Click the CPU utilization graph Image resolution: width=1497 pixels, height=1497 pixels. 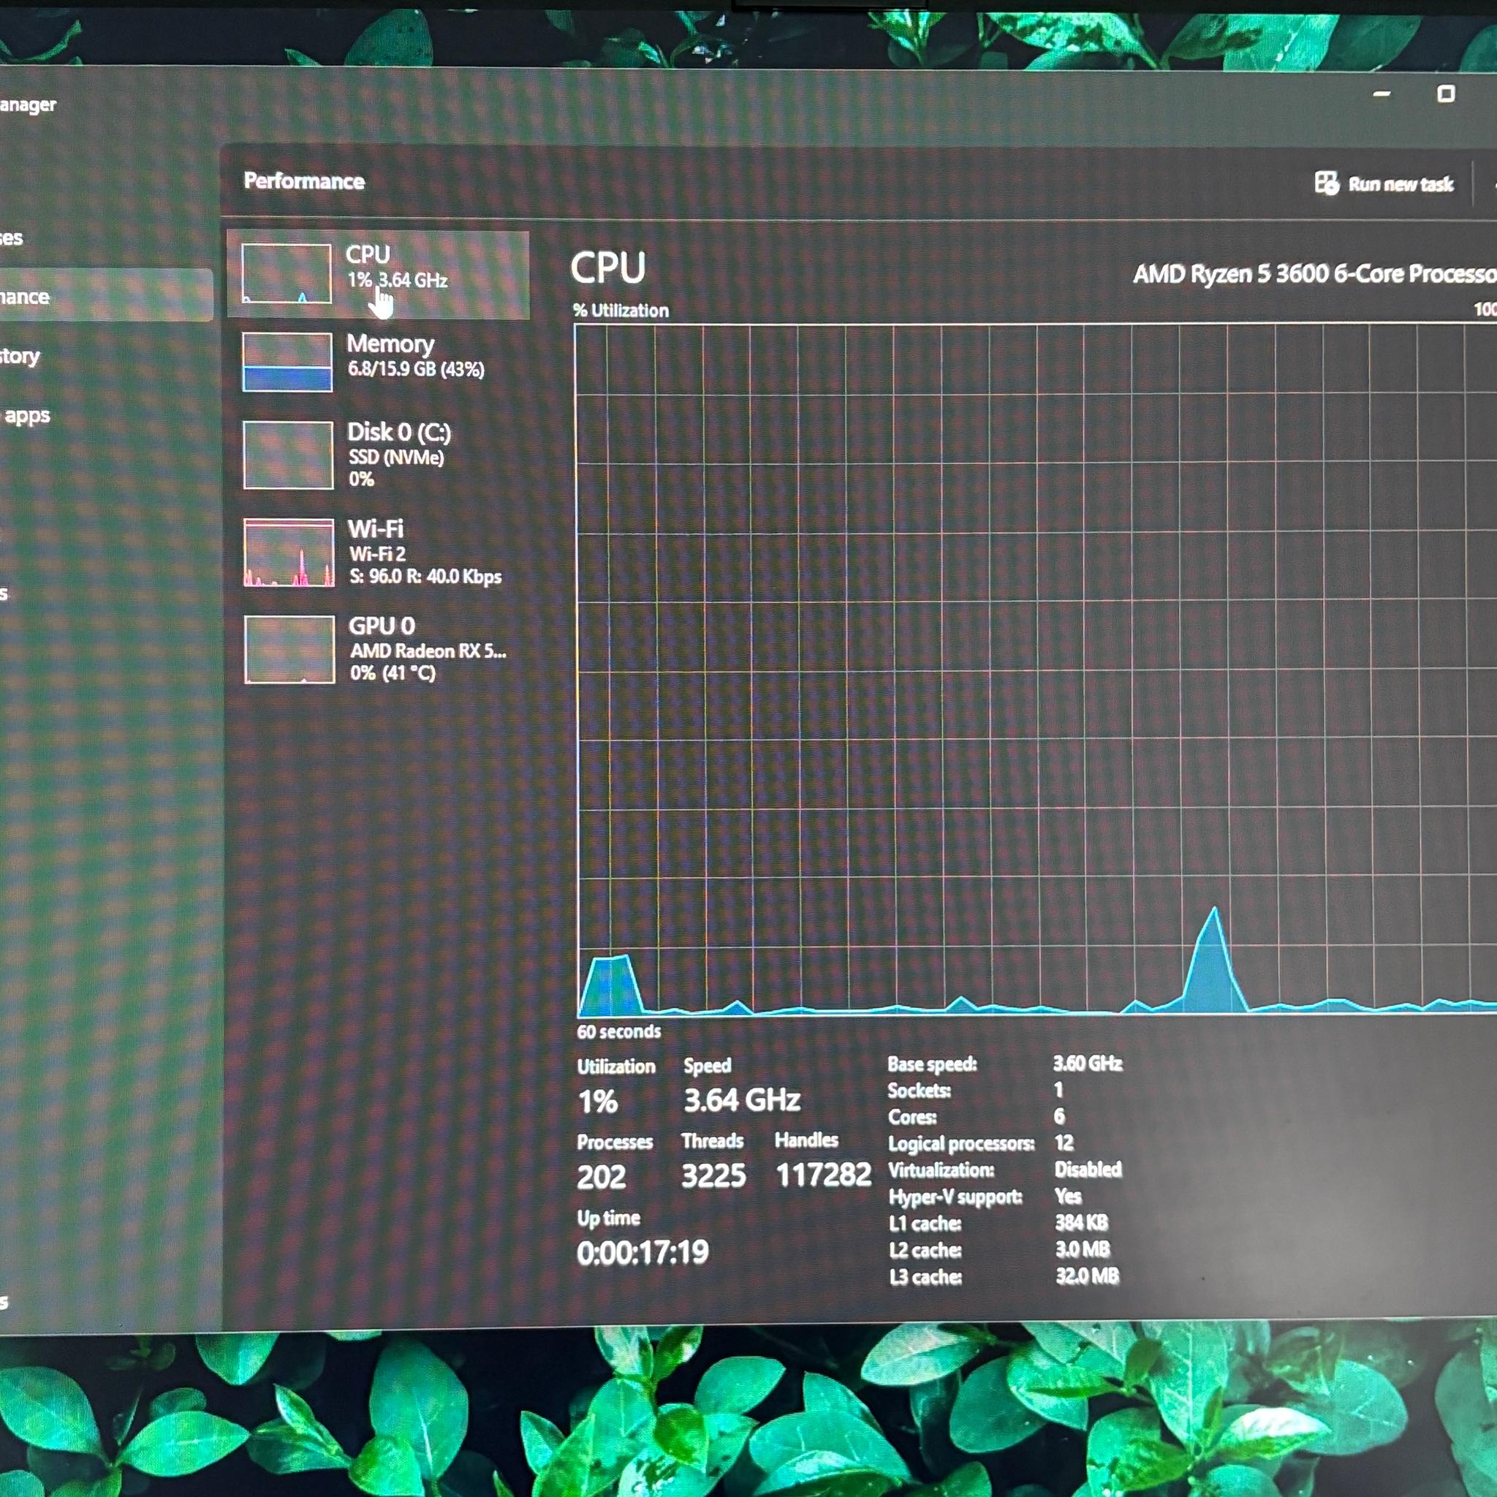pyautogui.click(x=1036, y=670)
